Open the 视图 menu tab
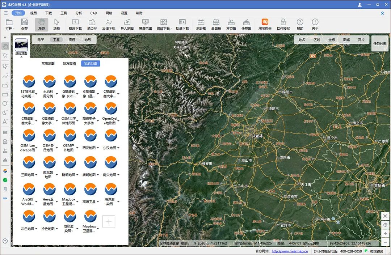The image size is (391, 255). click(33, 13)
